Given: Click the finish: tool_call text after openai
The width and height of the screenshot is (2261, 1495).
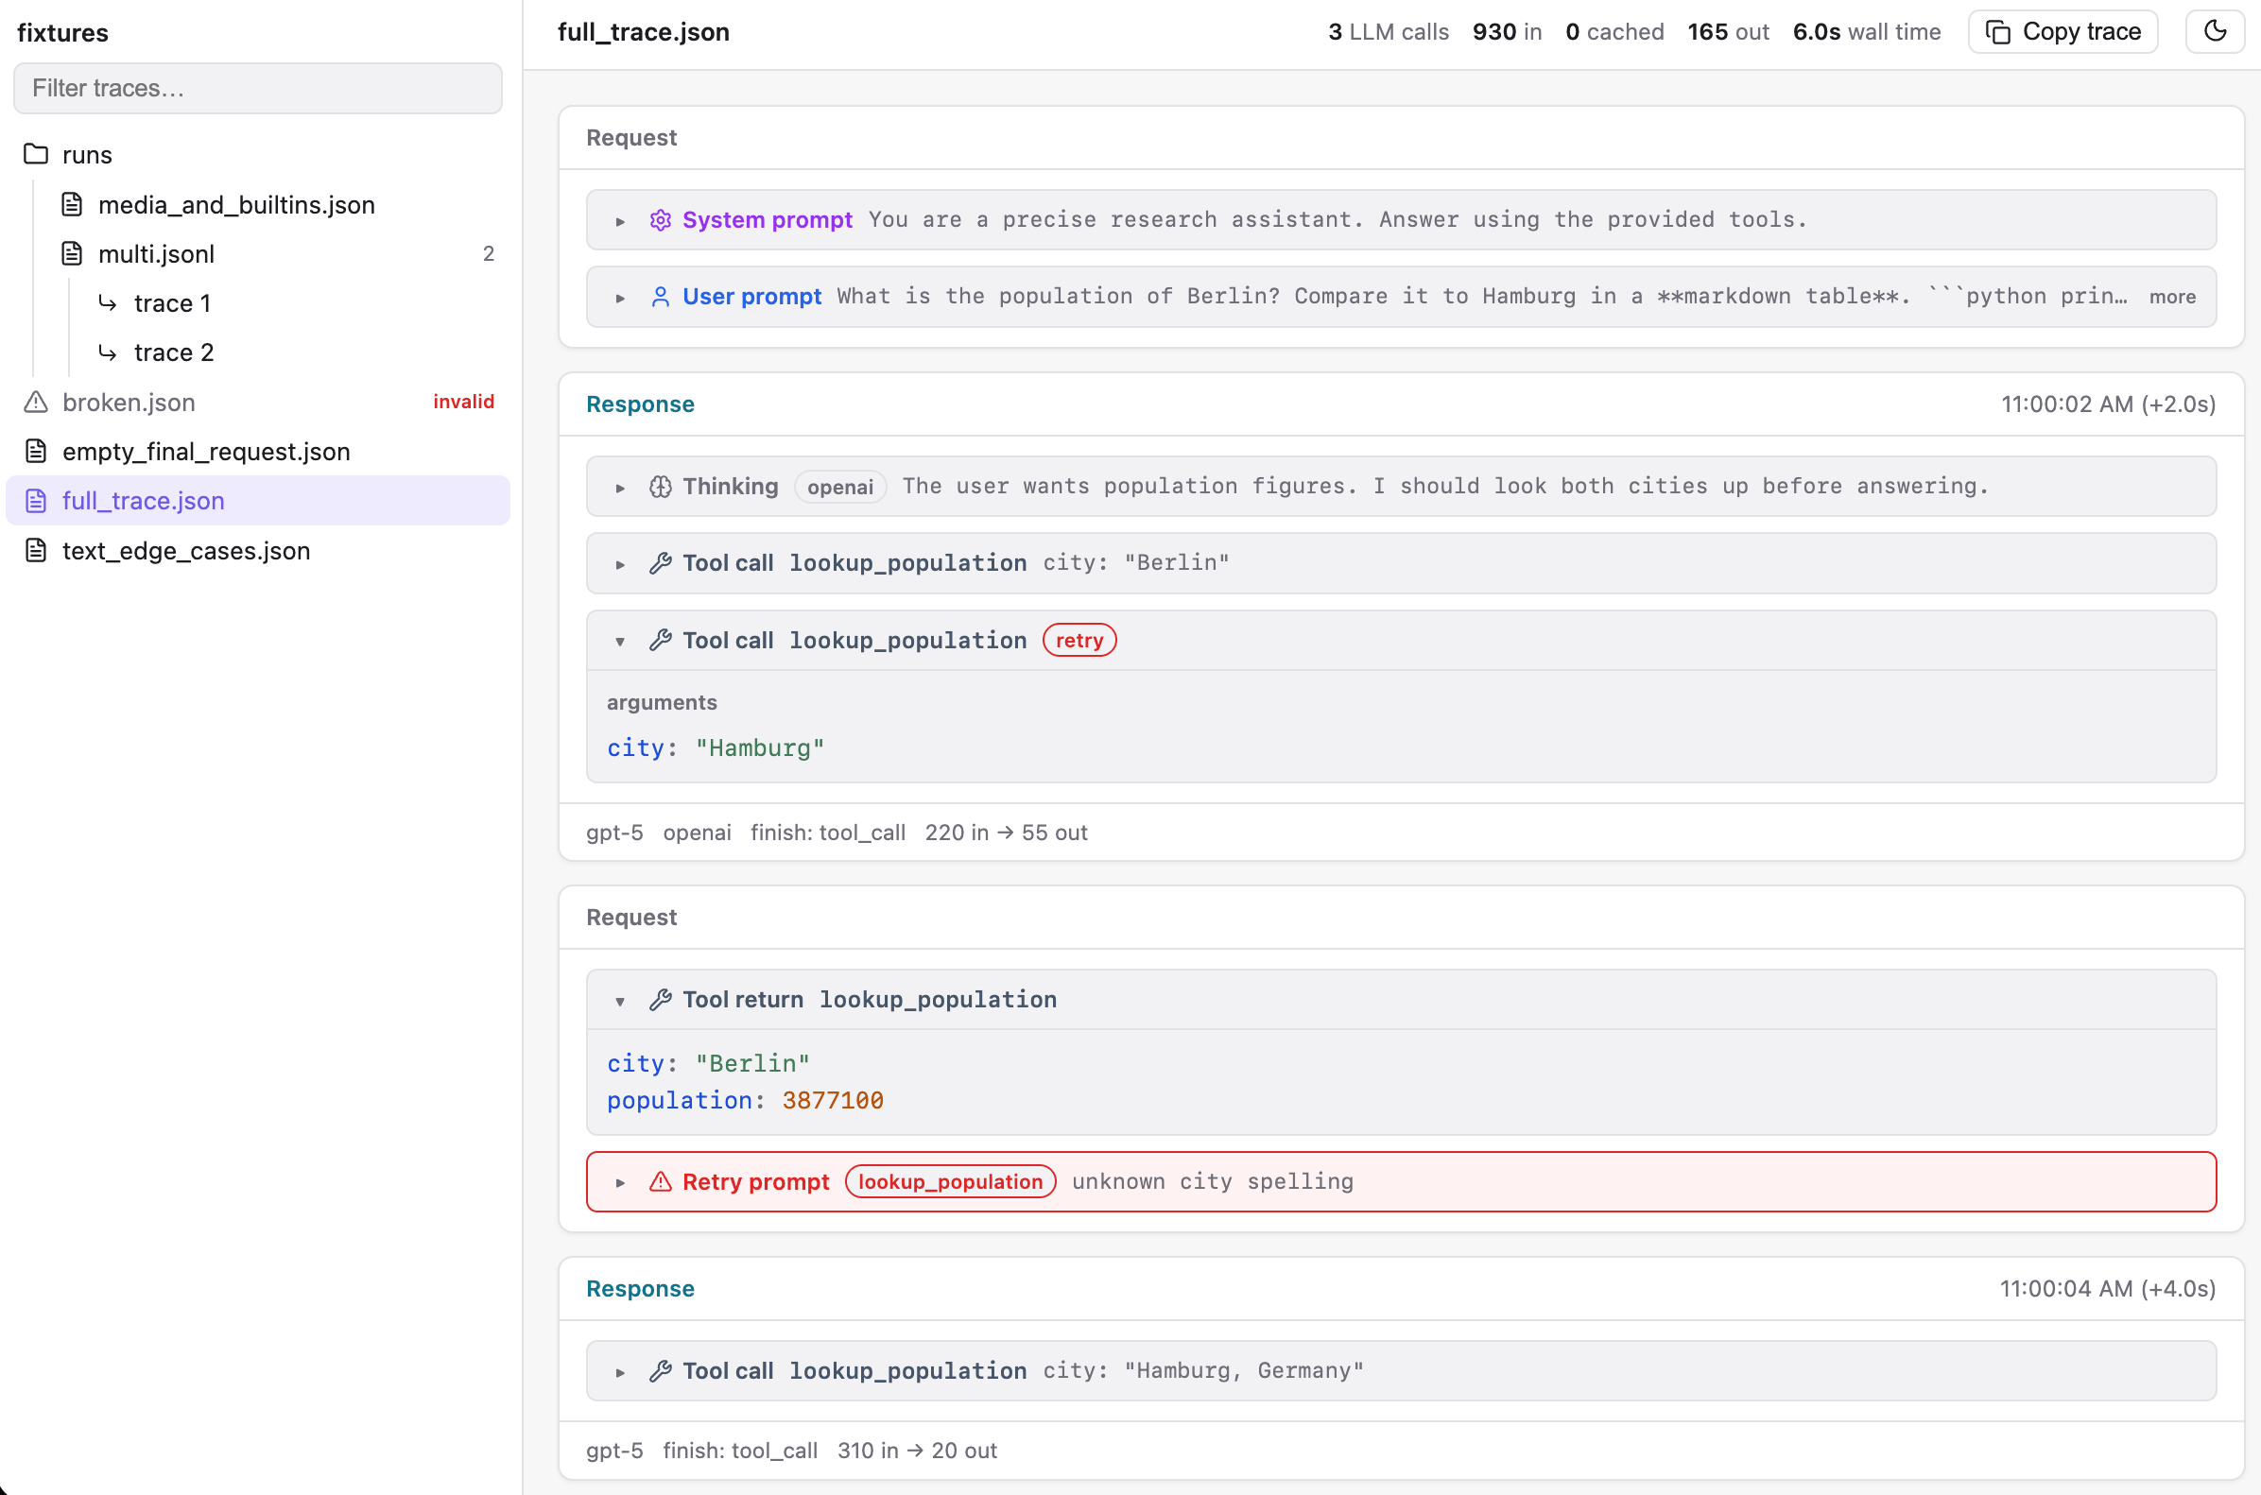Looking at the screenshot, I should (x=828, y=833).
